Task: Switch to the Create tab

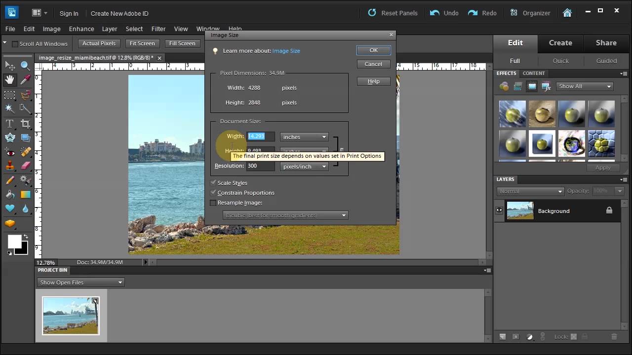Action: 560,43
